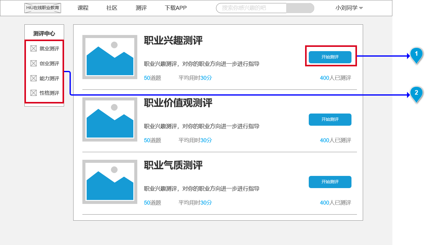Click 50道题 under 职业气质测评

[153, 203]
